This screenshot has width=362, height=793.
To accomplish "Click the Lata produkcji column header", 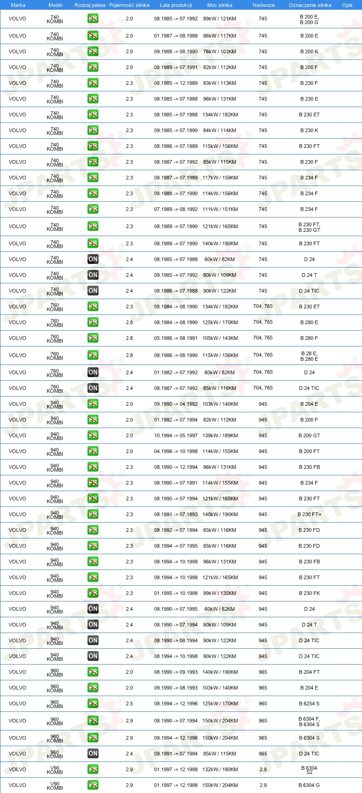I will click(176, 5).
